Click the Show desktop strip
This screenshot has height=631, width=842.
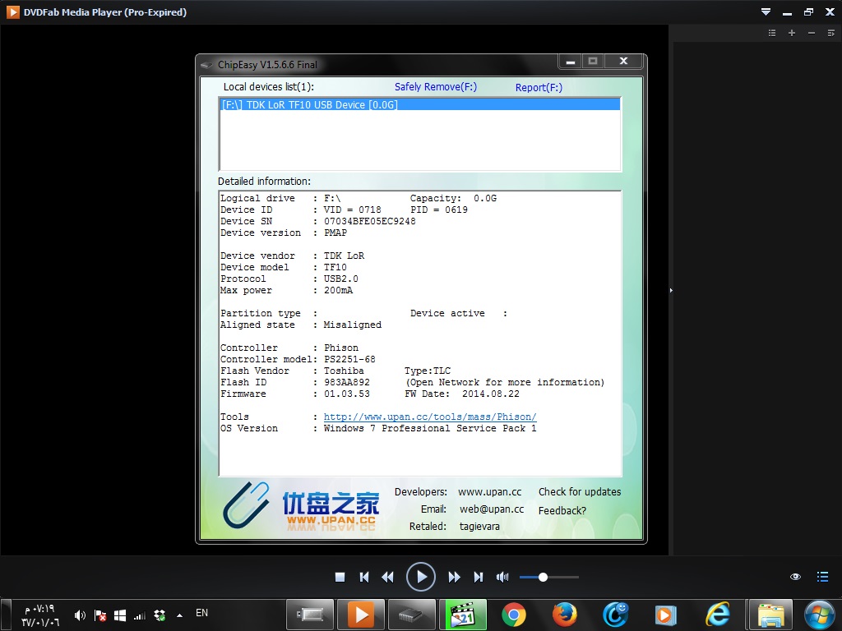6,615
